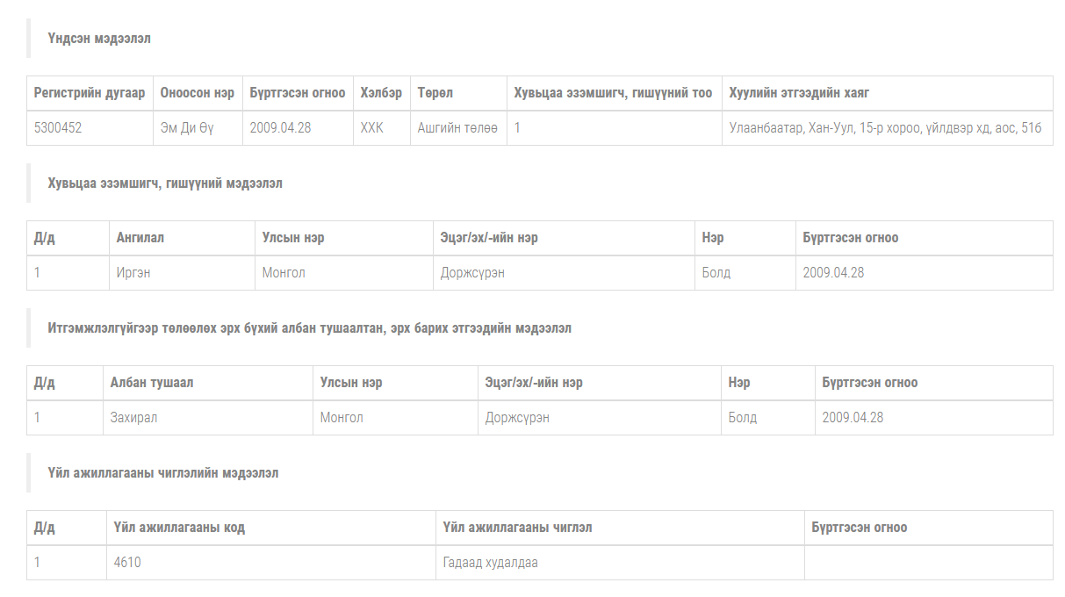Select activity code 4610 cell
The height and width of the screenshot is (597, 1065).
[x=127, y=563]
